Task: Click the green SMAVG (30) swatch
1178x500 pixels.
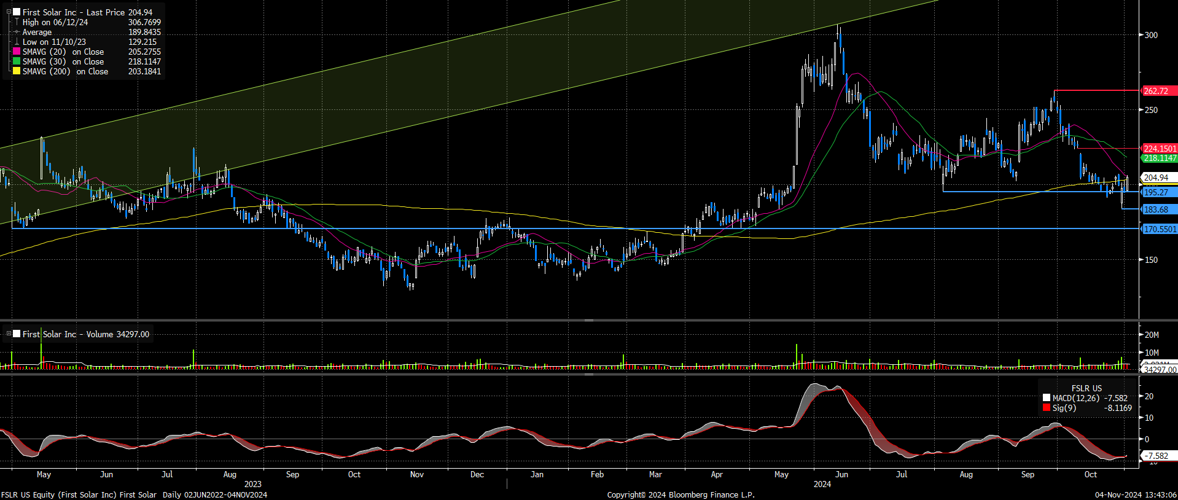Action: click(17, 61)
